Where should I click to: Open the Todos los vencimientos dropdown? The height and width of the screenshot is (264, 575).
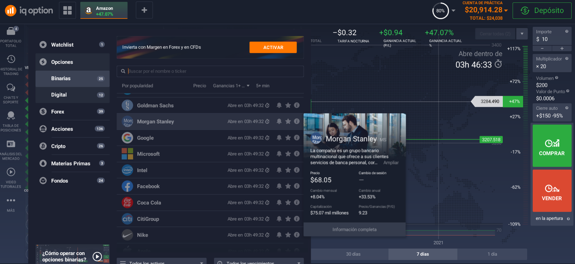click(259, 261)
